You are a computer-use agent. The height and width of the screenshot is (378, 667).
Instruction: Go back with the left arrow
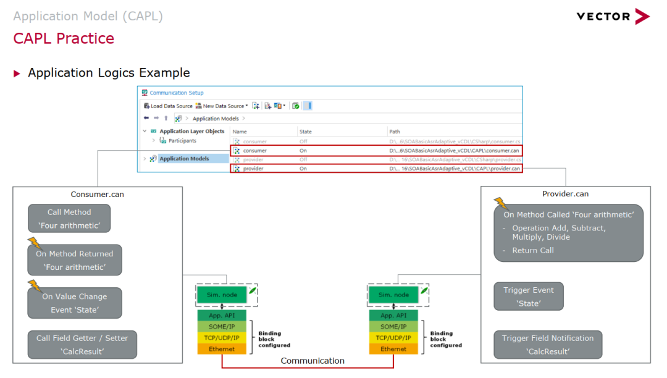[x=146, y=118]
